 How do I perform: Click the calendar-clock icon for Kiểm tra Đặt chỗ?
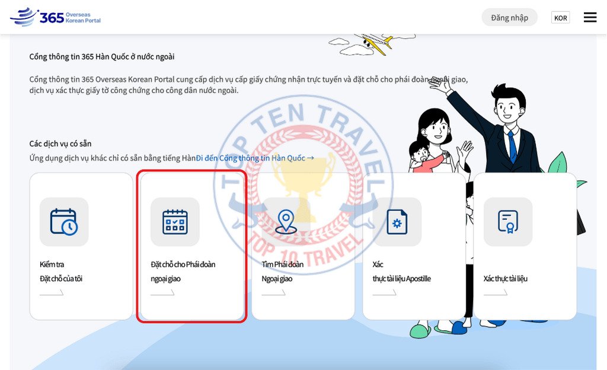click(x=64, y=222)
